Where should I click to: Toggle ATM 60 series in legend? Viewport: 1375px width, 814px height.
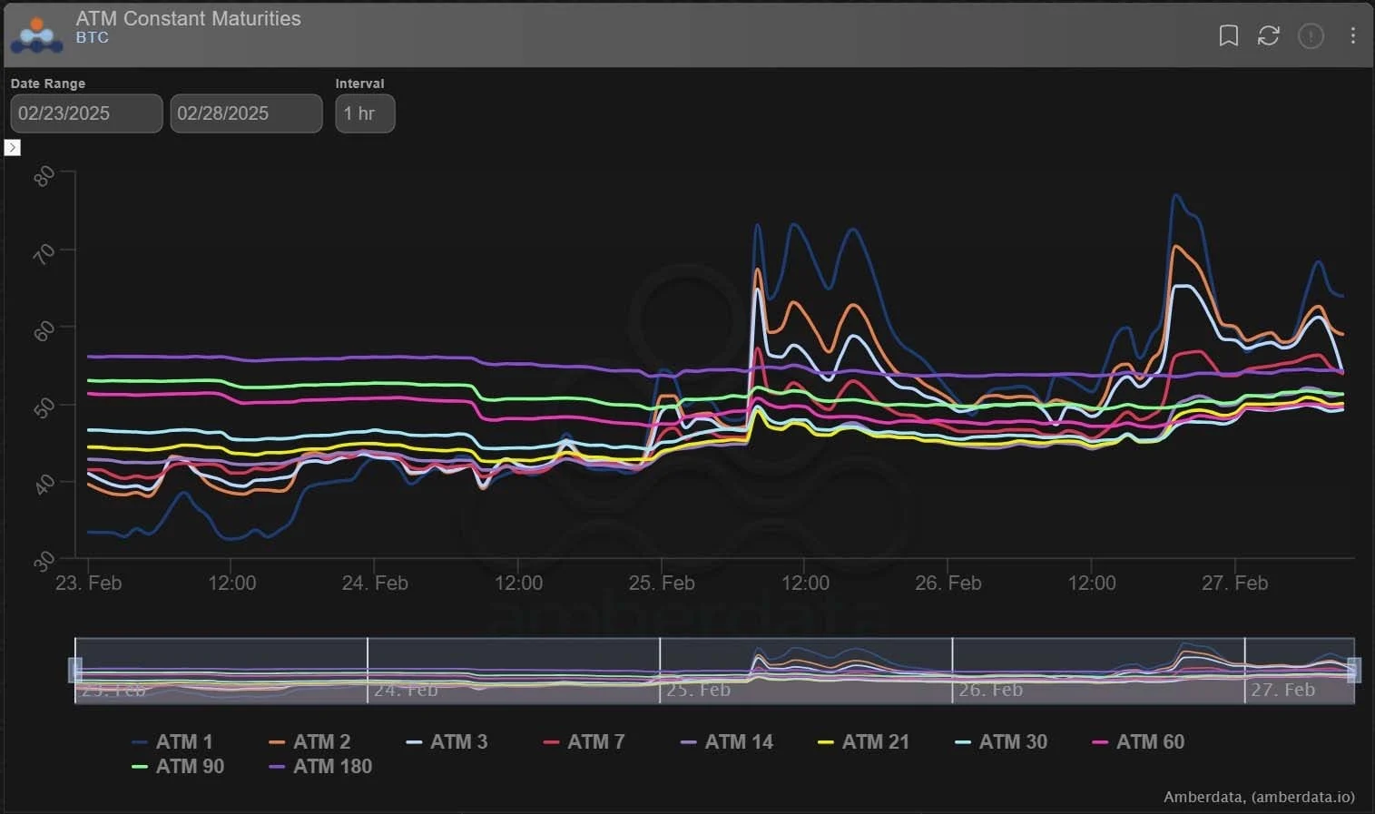point(1138,741)
